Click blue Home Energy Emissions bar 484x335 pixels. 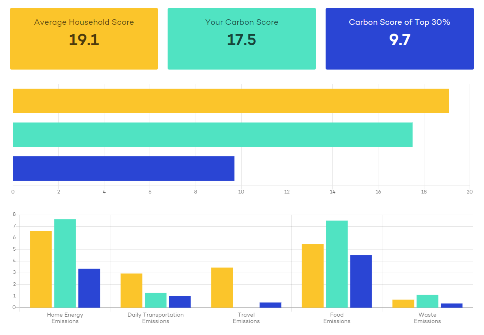pyautogui.click(x=89, y=288)
